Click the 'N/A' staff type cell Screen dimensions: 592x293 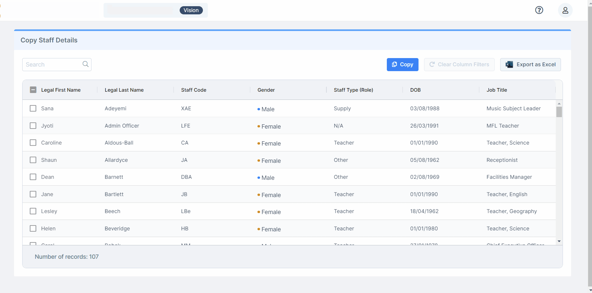[x=338, y=126]
